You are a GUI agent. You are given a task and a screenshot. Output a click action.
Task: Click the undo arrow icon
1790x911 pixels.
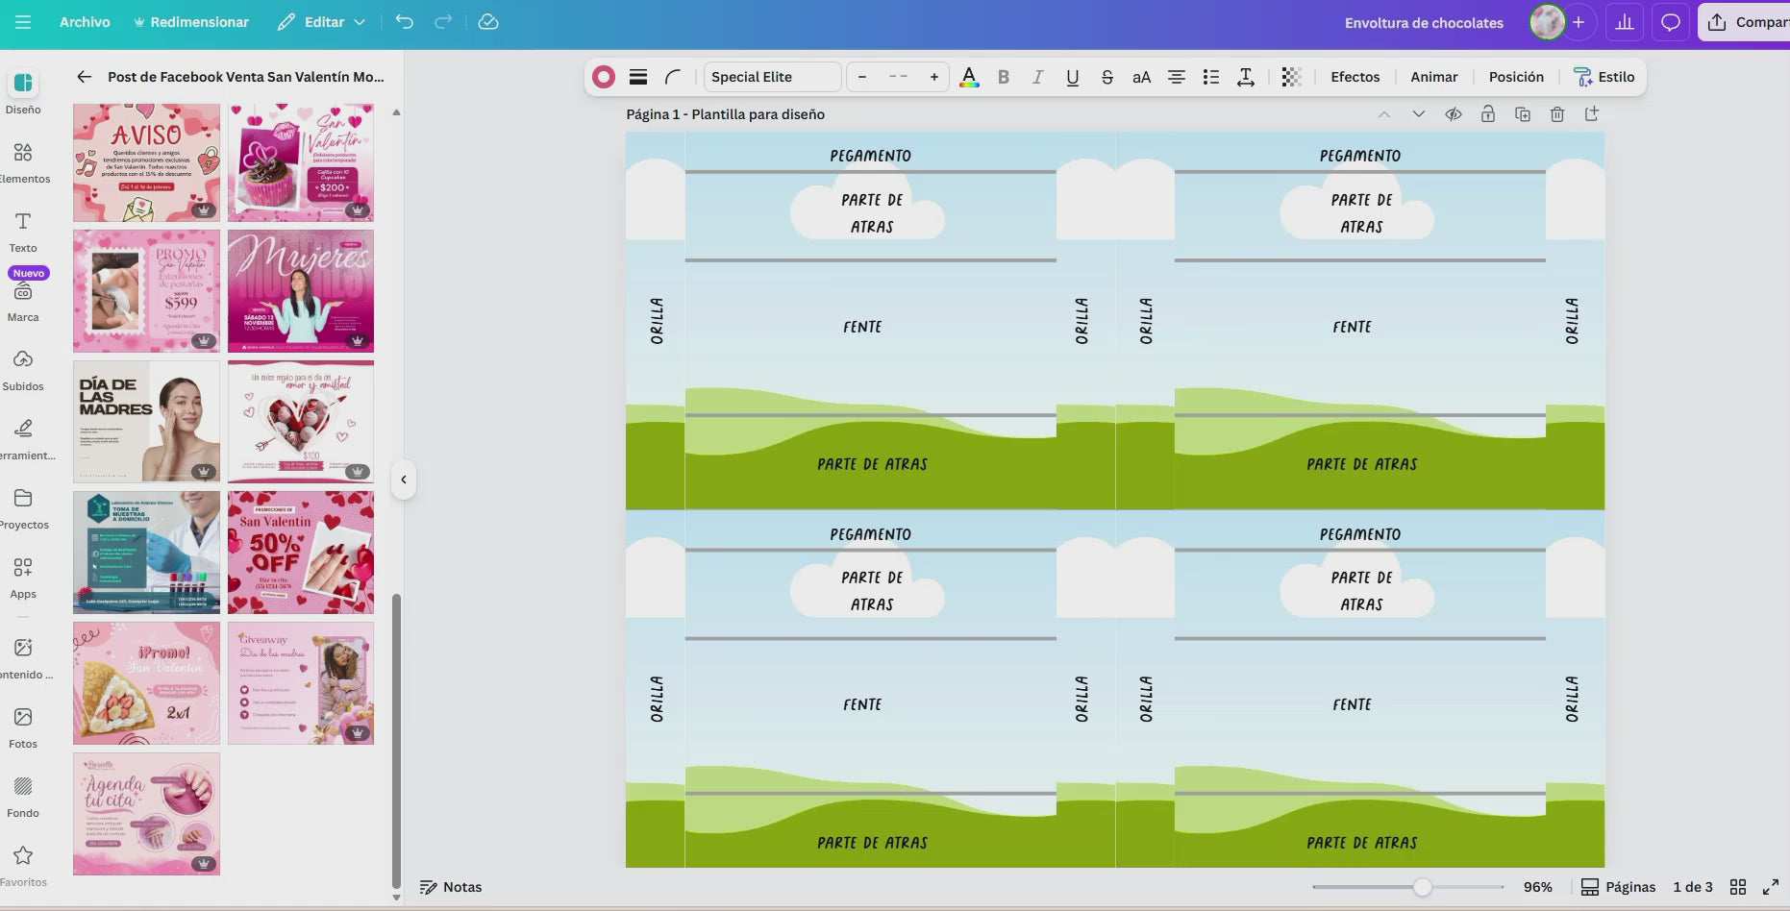404,22
